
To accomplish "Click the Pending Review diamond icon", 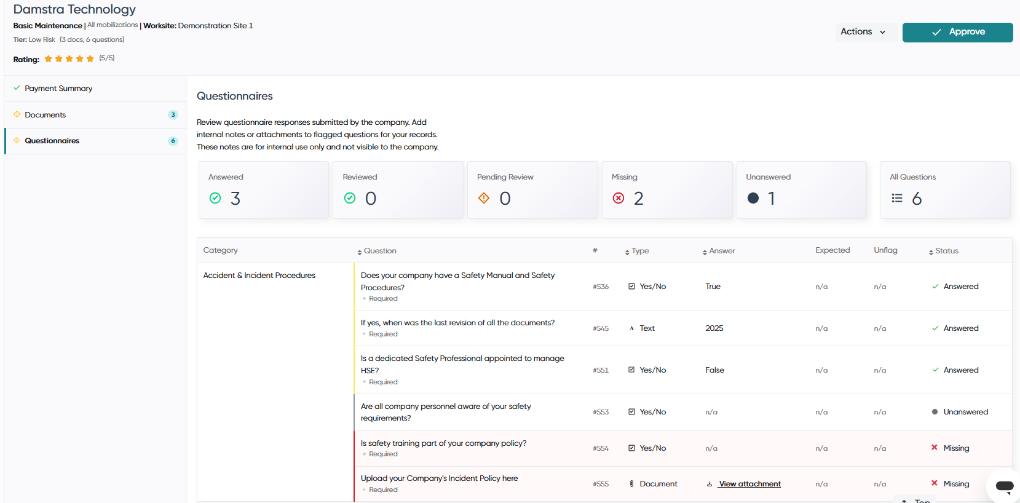I will 484,198.
